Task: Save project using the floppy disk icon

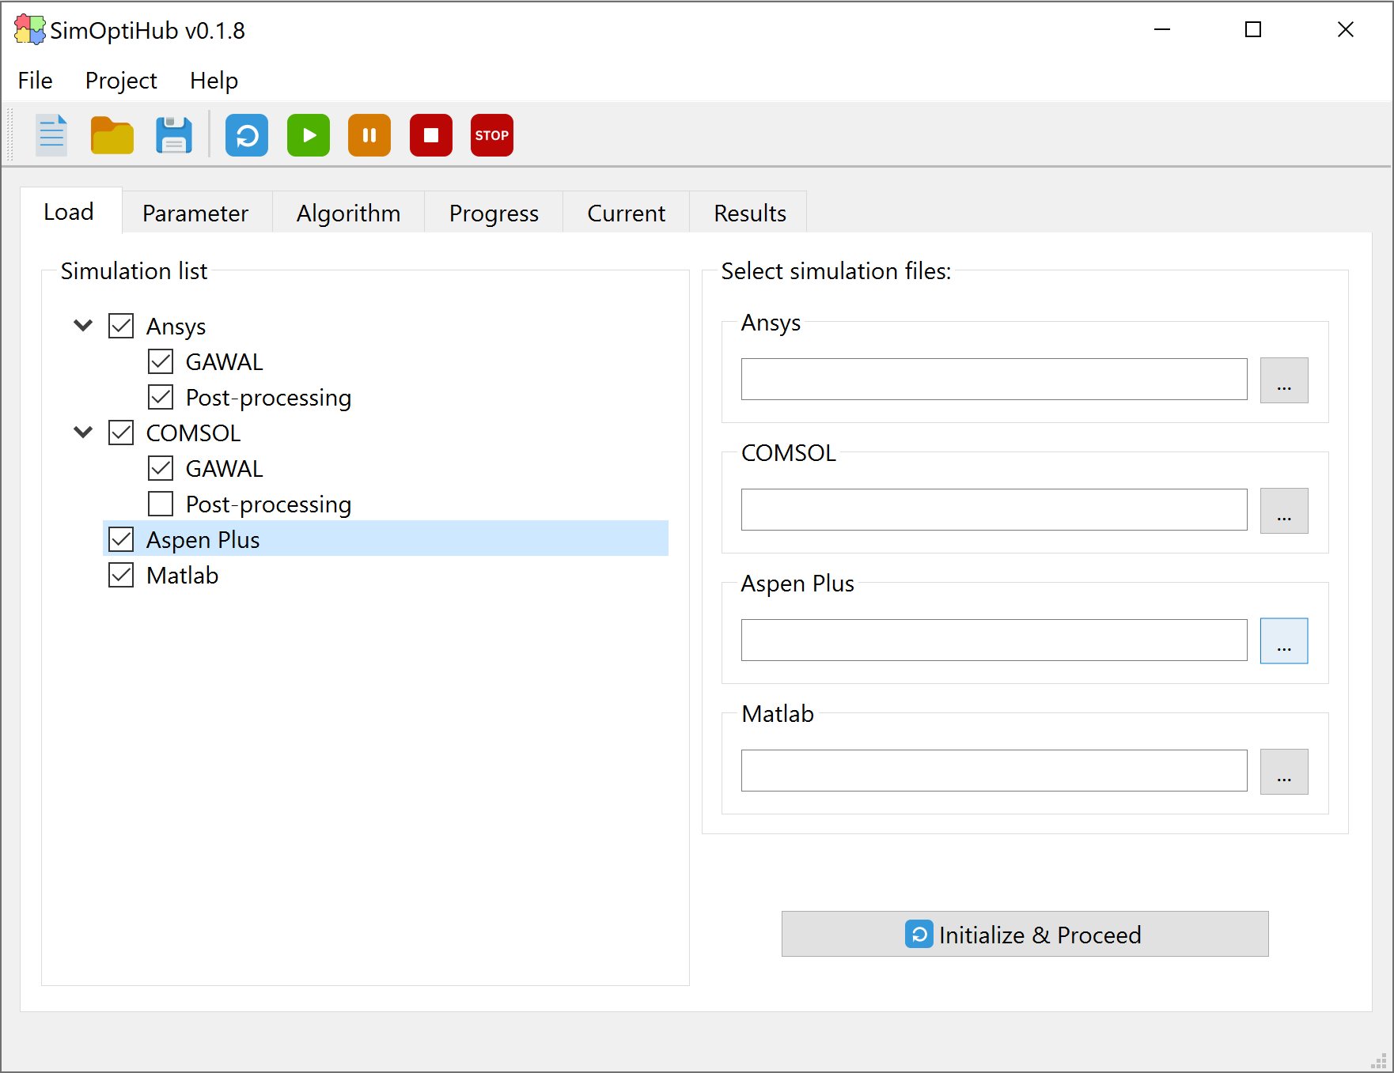Action: (x=174, y=135)
